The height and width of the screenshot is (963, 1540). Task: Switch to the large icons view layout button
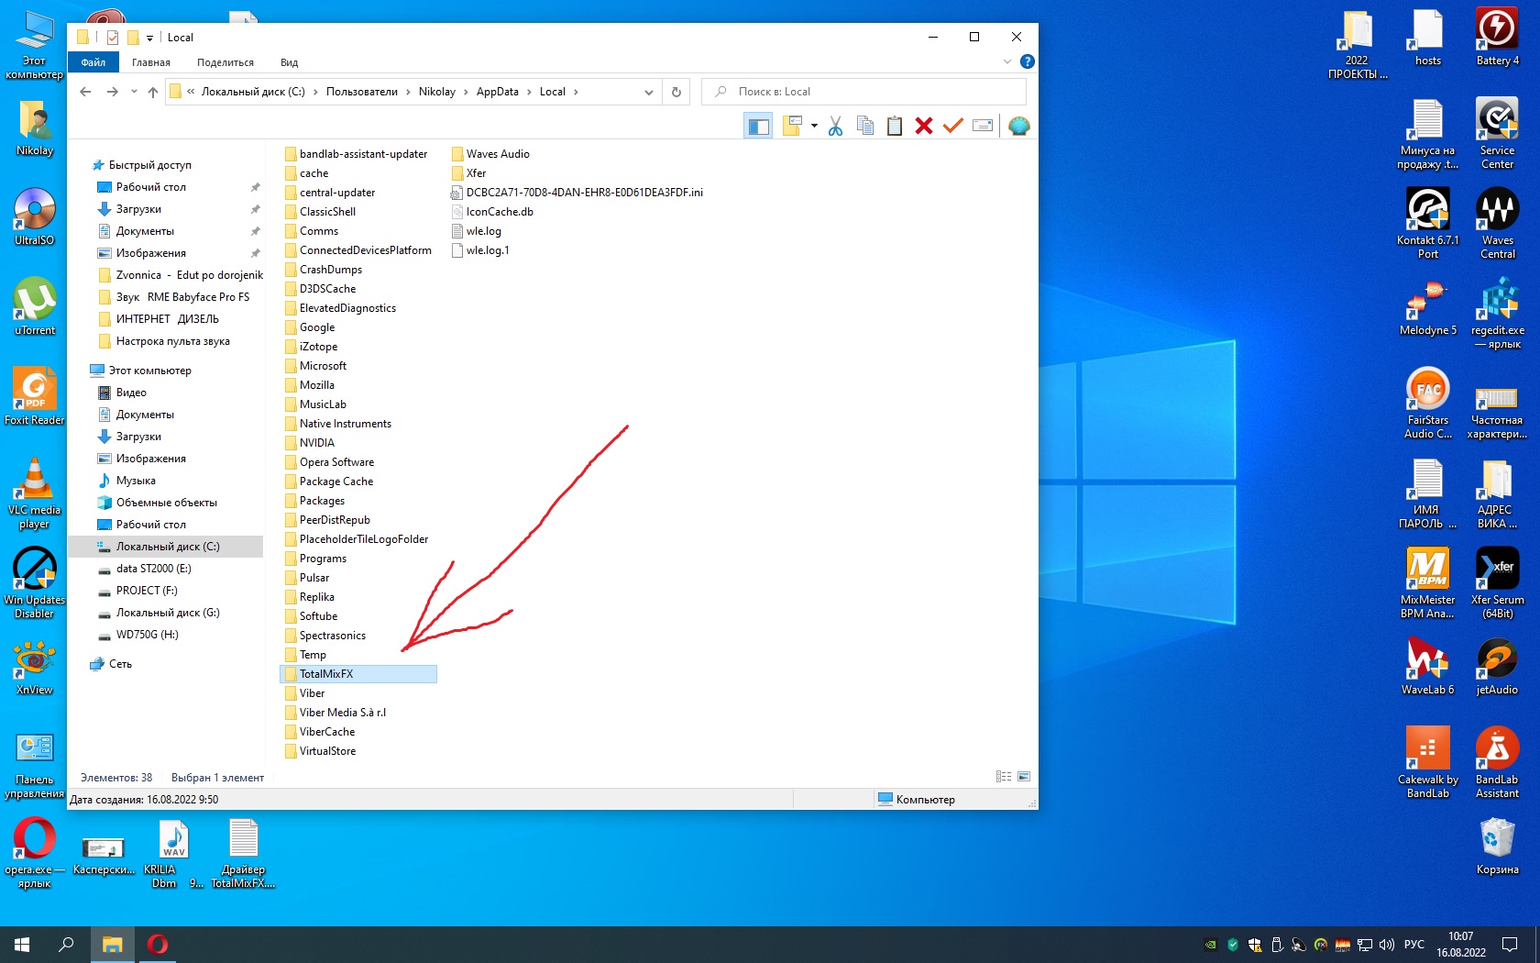pyautogui.click(x=1024, y=777)
